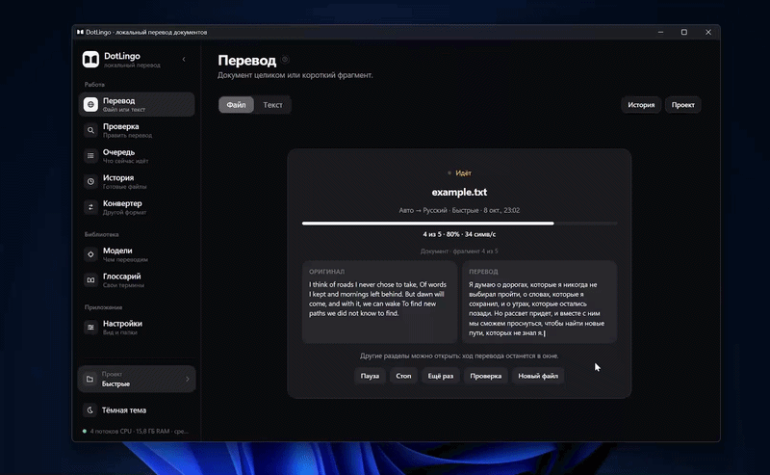The image size is (770, 475).
Task: Maximize the DotLingo window
Action: [684, 32]
